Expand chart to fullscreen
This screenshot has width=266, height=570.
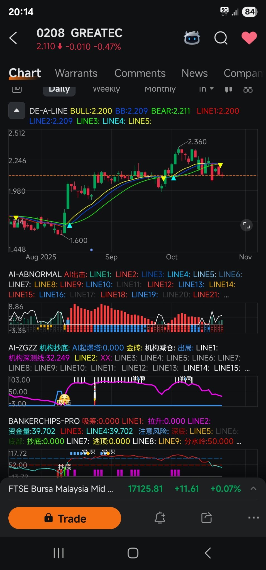coord(247,225)
